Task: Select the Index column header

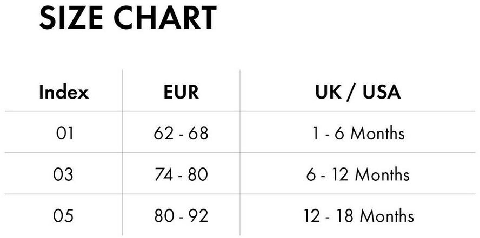Action: coord(64,92)
